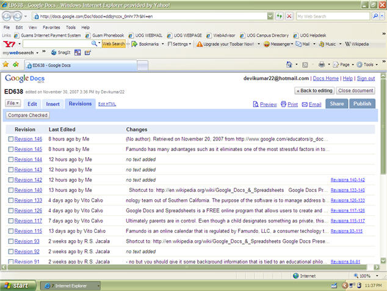
Task: Click the browser Forward arrow button
Action: [x=17, y=17]
